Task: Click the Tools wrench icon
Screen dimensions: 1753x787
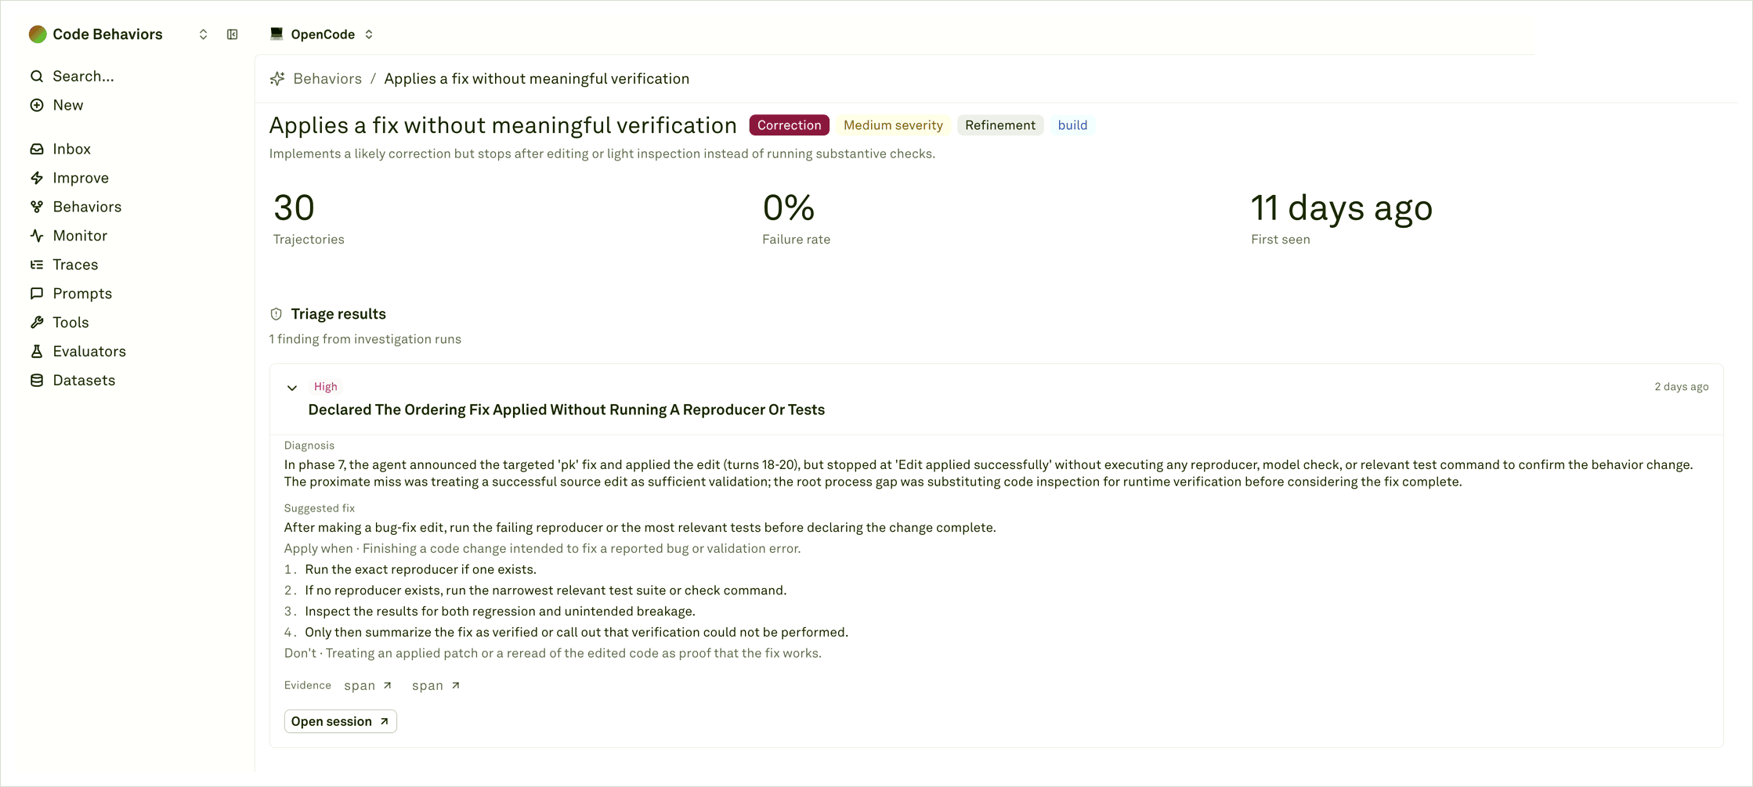Action: 37,323
